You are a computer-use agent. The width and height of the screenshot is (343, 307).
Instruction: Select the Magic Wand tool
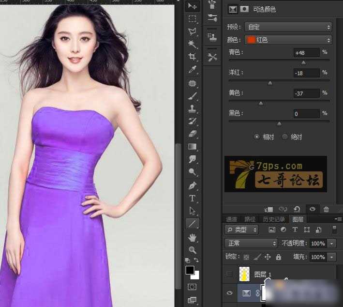[192, 44]
